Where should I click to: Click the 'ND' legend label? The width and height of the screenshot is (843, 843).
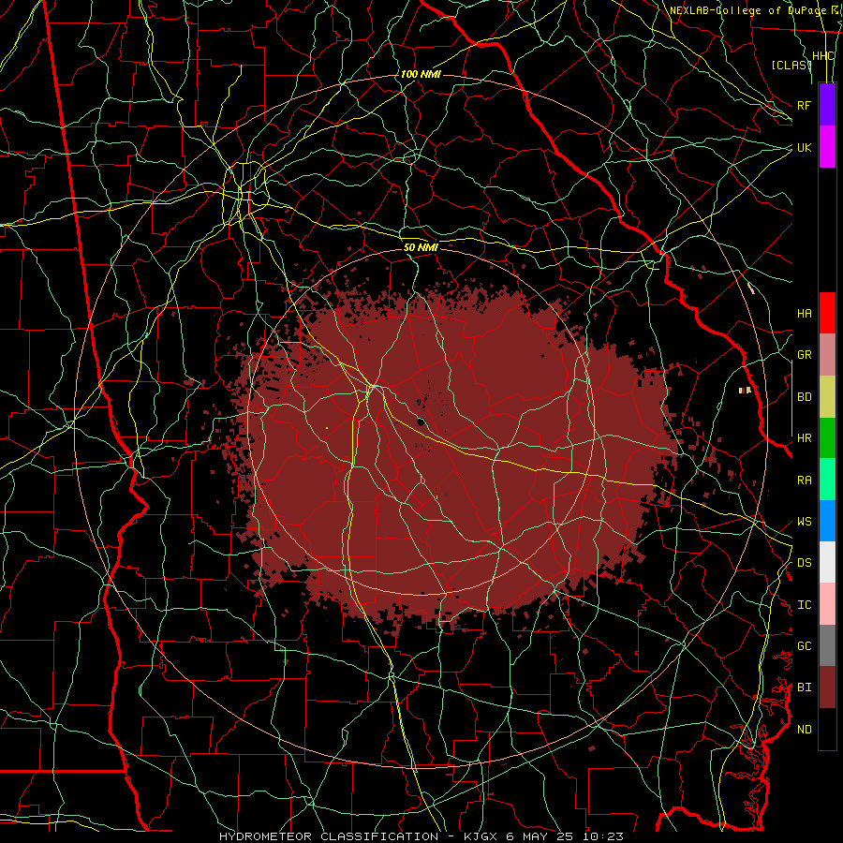[804, 730]
